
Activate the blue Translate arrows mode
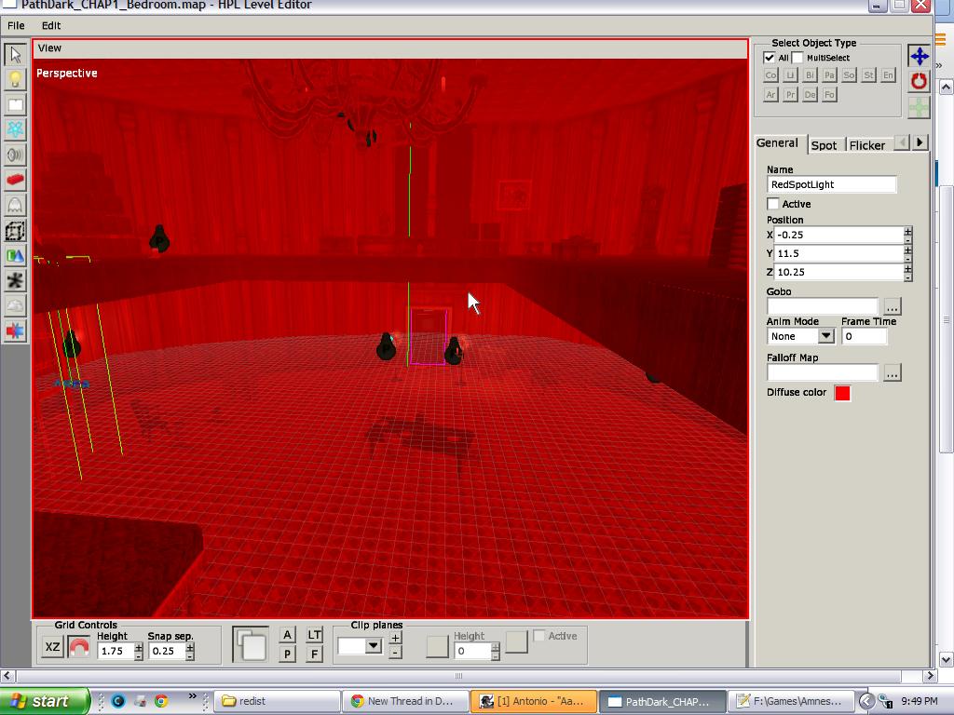919,56
